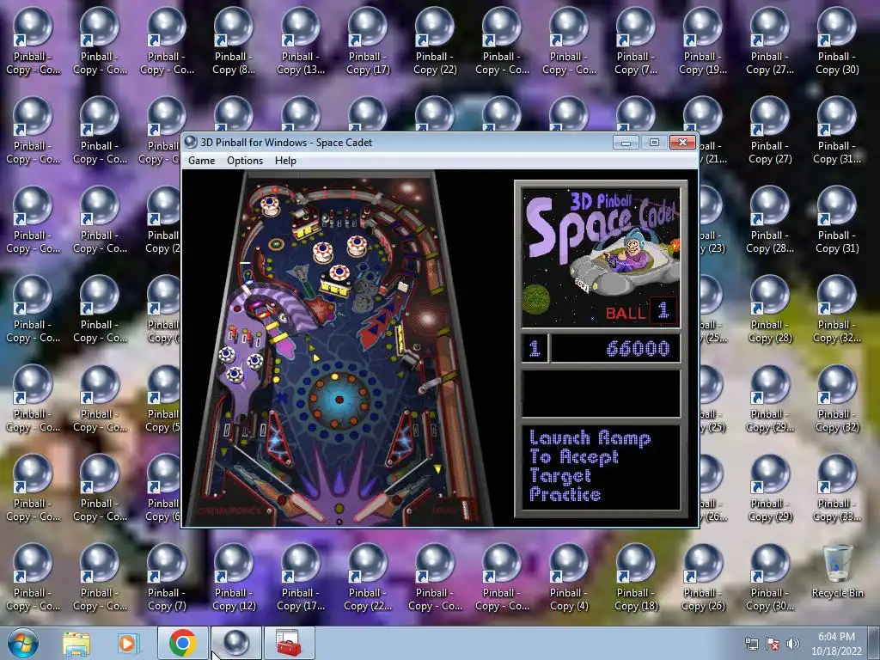The width and height of the screenshot is (880, 660).
Task: Click the Launch Ramp To Accept message panel
Action: coord(601,467)
